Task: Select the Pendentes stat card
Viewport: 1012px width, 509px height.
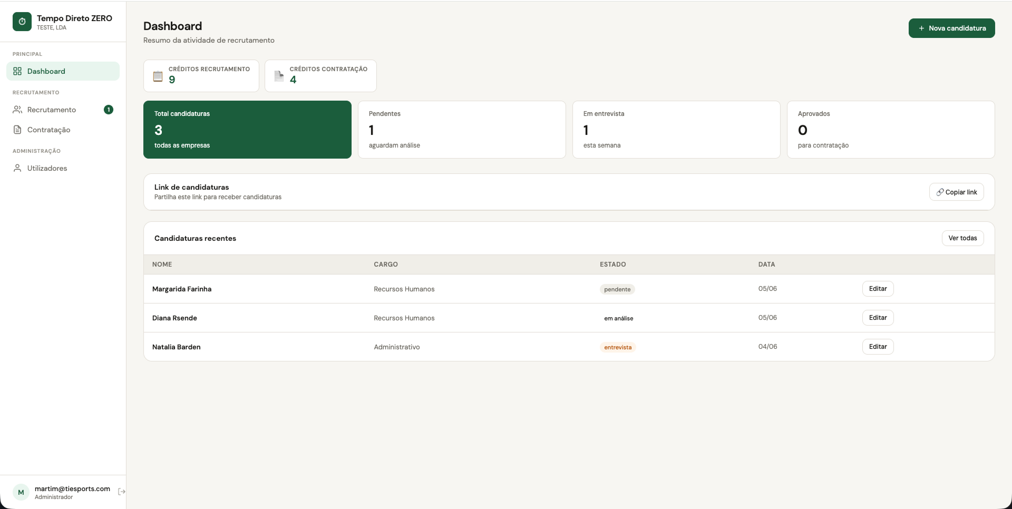Action: [462, 130]
